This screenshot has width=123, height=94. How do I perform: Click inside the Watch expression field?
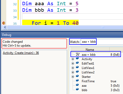coord(102,42)
